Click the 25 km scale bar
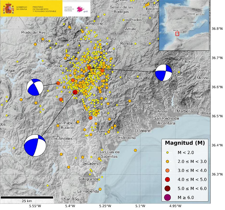 point(27,197)
